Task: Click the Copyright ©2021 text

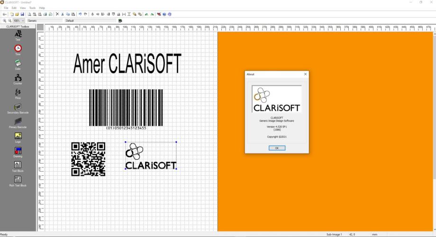Action: [x=277, y=137]
